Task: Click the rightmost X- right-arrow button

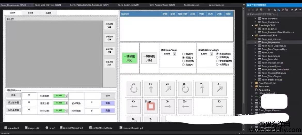Action: click(x=219, y=106)
